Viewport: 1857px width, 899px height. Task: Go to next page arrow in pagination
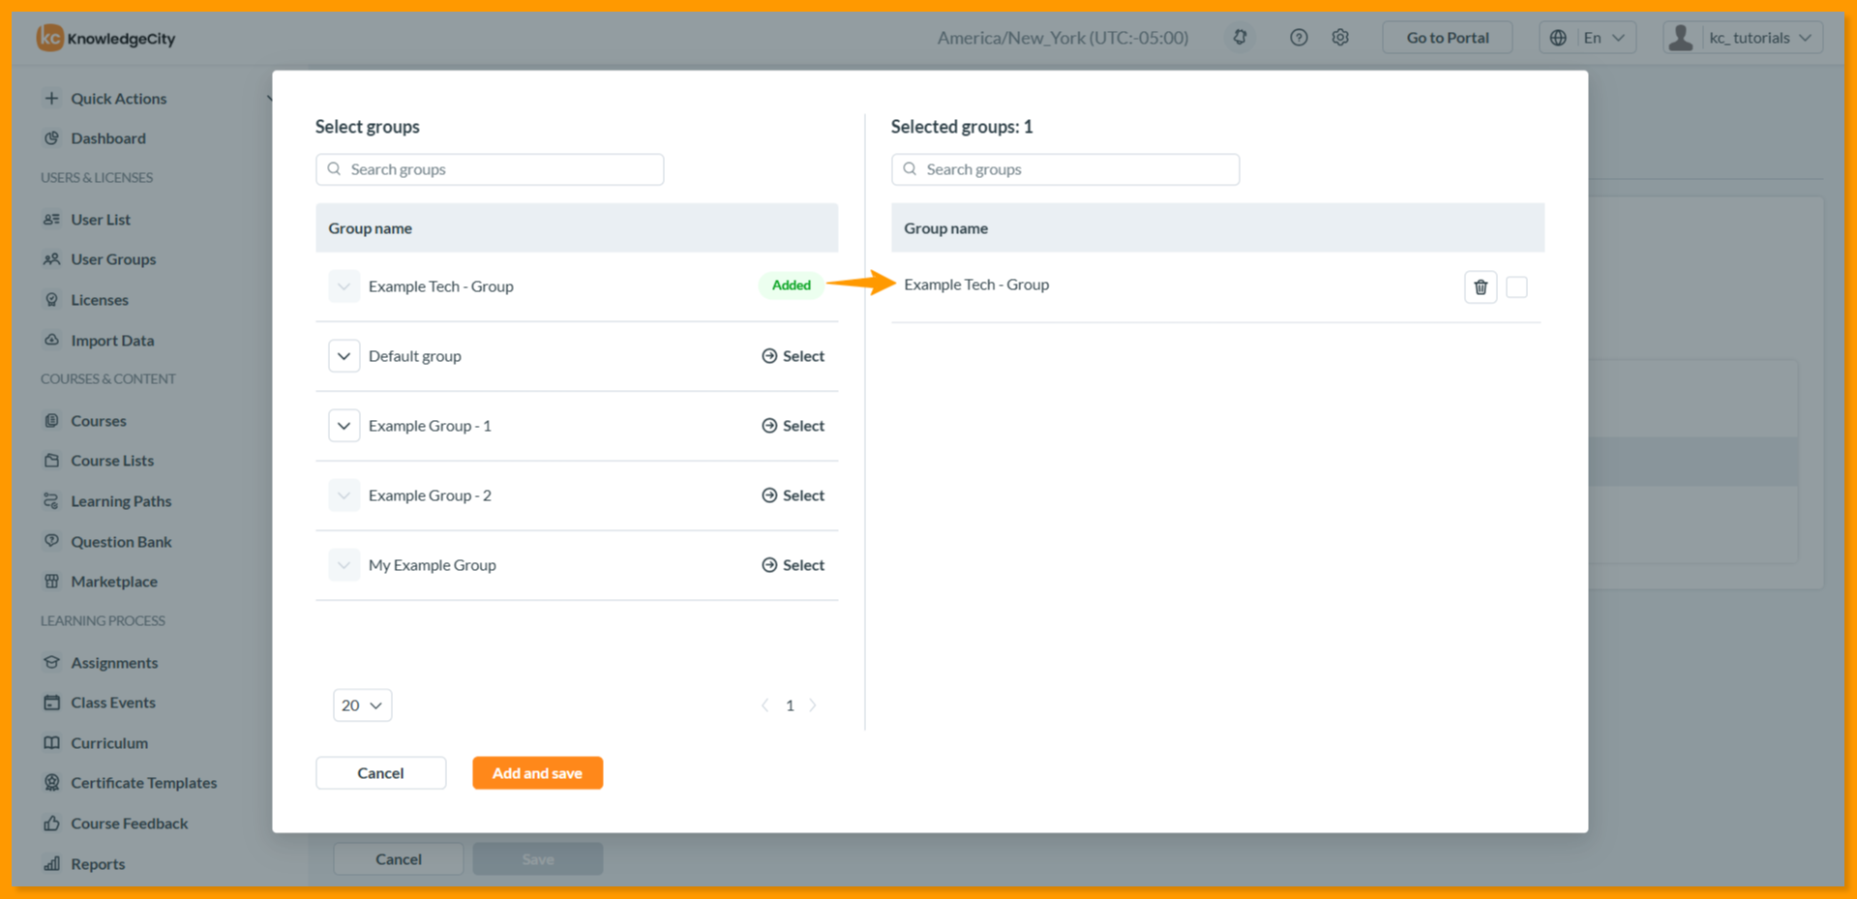pos(813,705)
